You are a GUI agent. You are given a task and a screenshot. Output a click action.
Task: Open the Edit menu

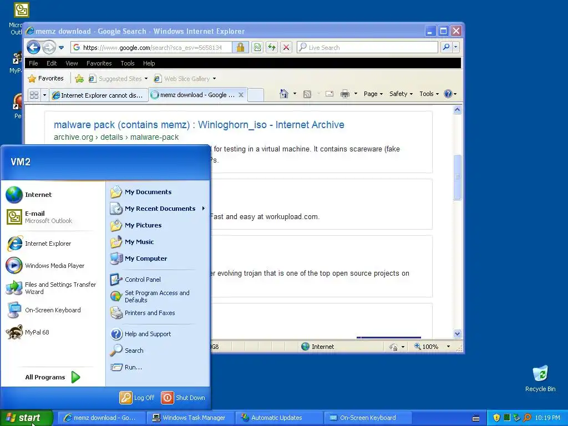[x=52, y=63]
